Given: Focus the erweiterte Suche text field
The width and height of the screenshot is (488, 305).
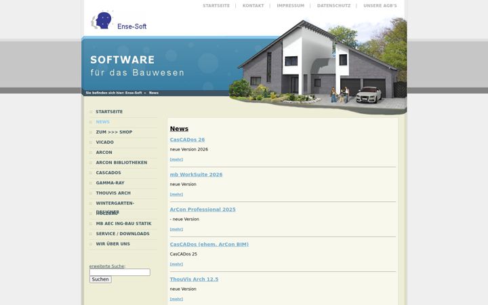Looking at the screenshot, I should pyautogui.click(x=120, y=272).
